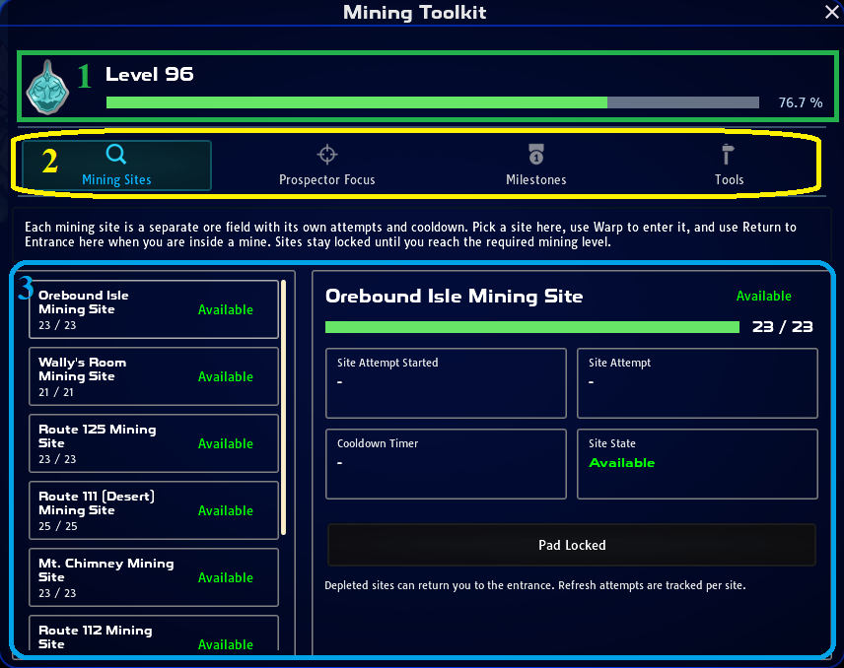Open the Mining Sites tab
Screen dimensions: 844x668
pos(116,166)
